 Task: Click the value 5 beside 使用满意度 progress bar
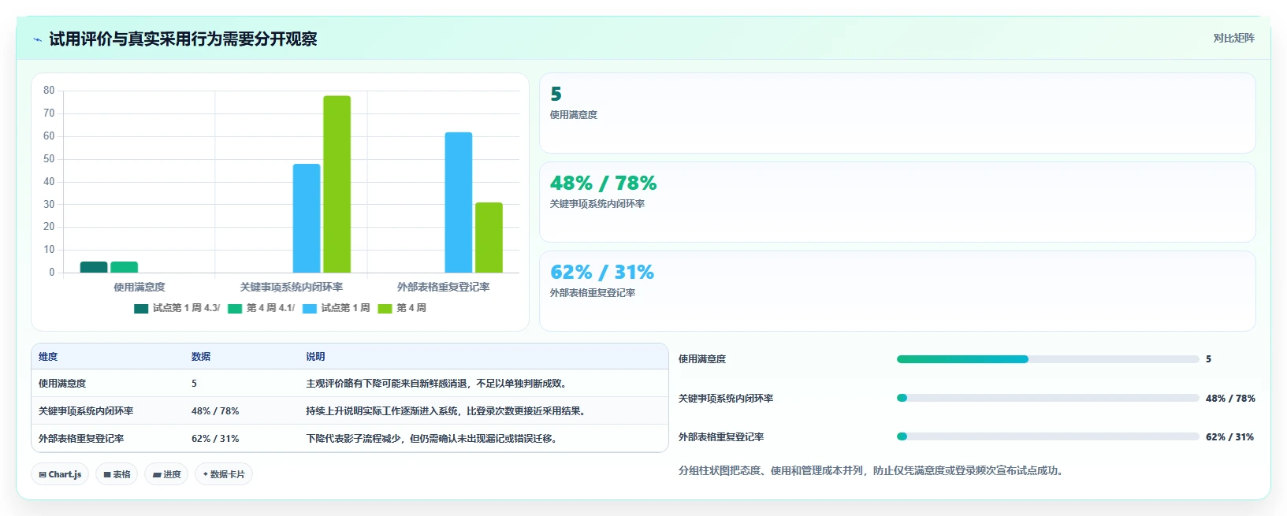[1208, 359]
